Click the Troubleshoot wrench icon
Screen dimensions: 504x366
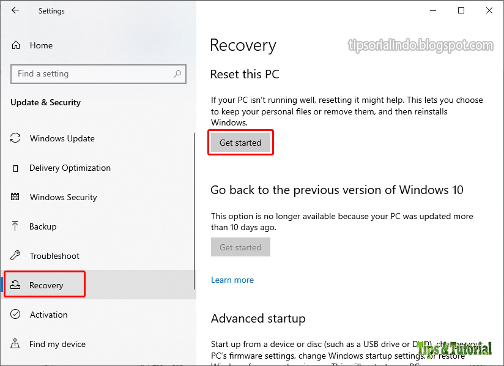tap(15, 256)
